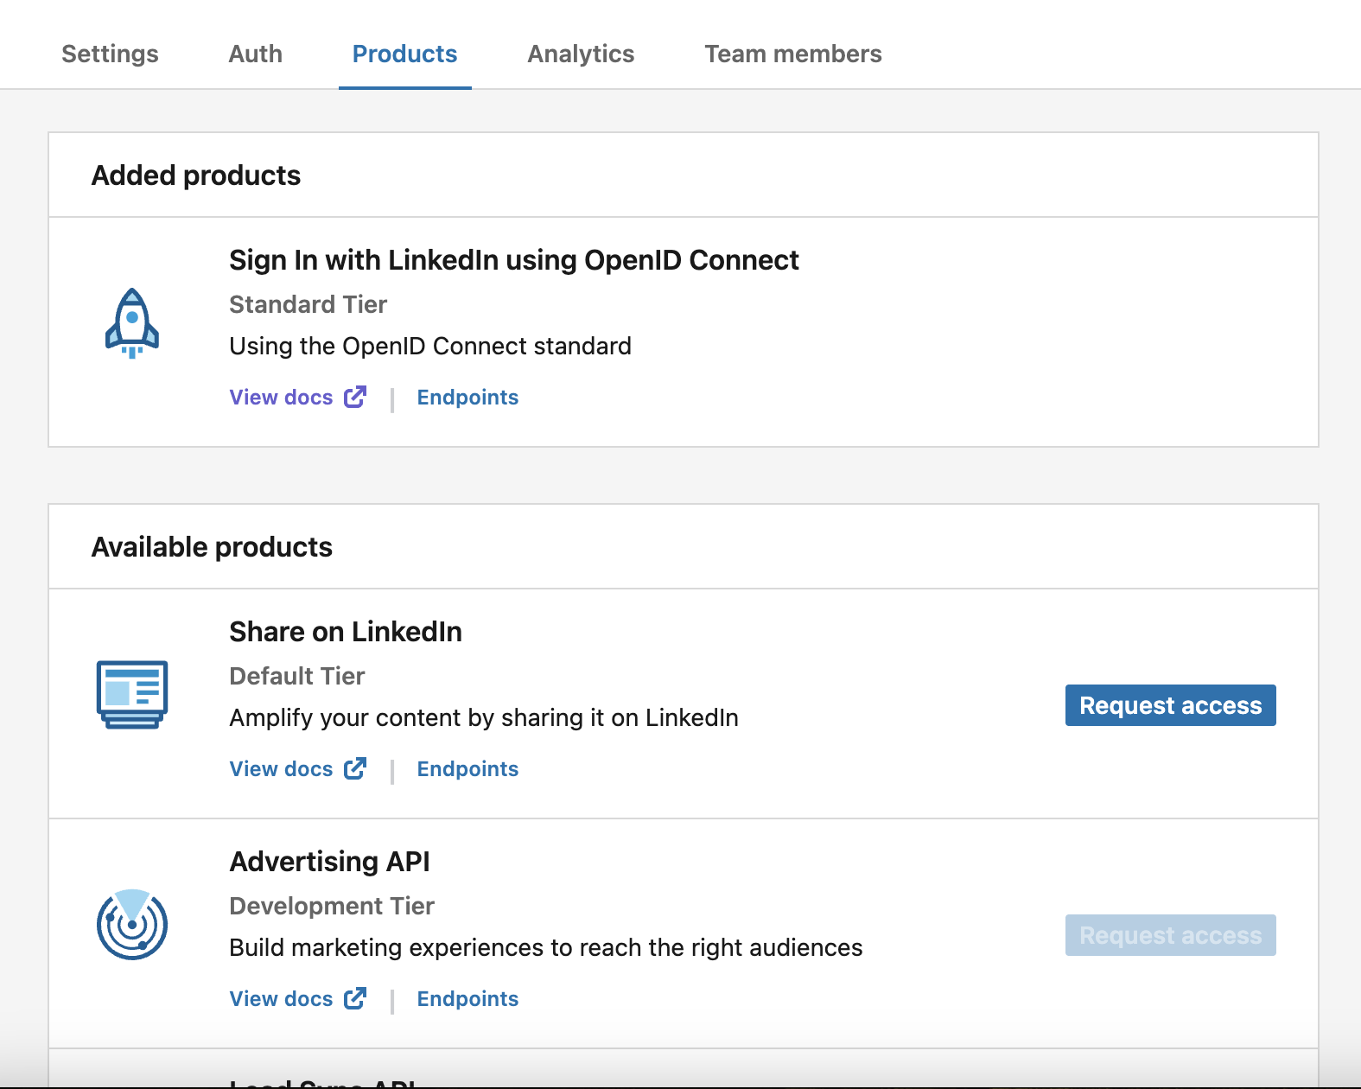Open the Team members tab
1361x1089 pixels.
tap(792, 54)
